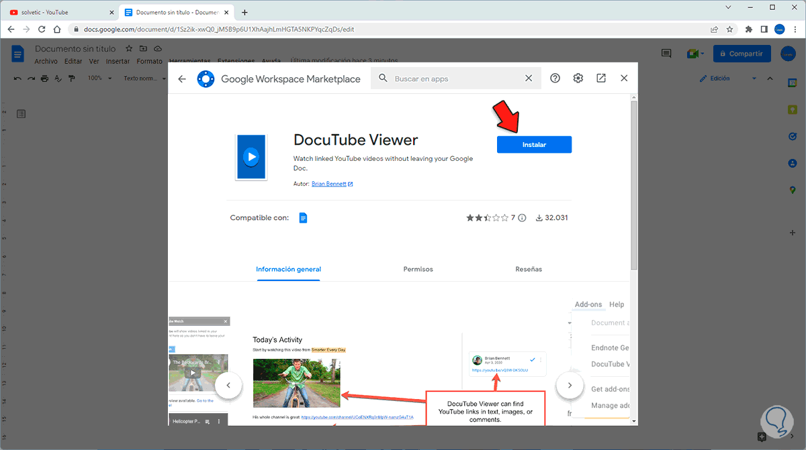The image size is (806, 450).
Task: Click the Undo toolbar icon
Action: (x=18, y=78)
